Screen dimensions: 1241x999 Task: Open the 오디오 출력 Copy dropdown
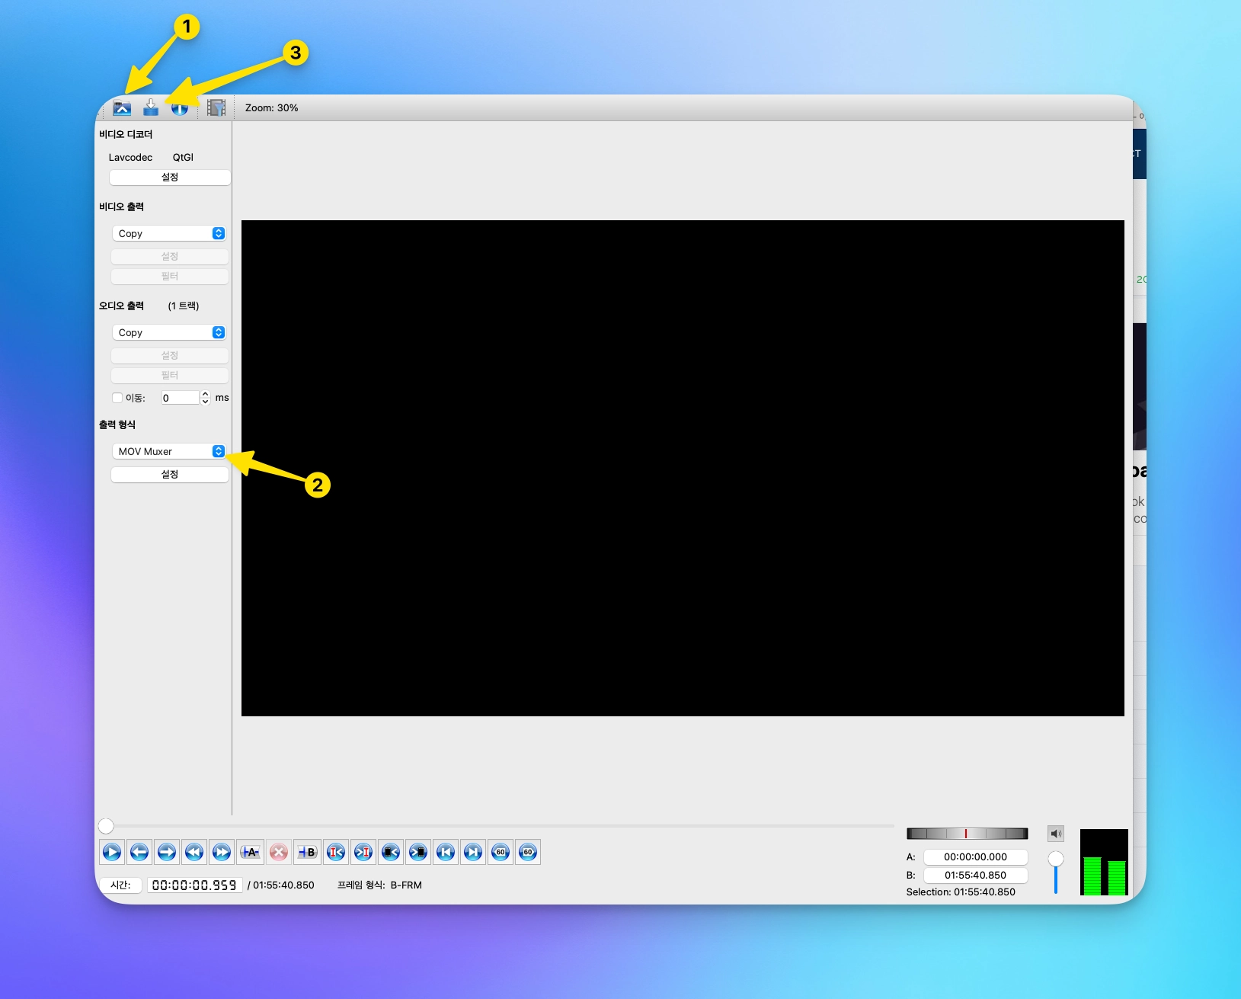169,332
